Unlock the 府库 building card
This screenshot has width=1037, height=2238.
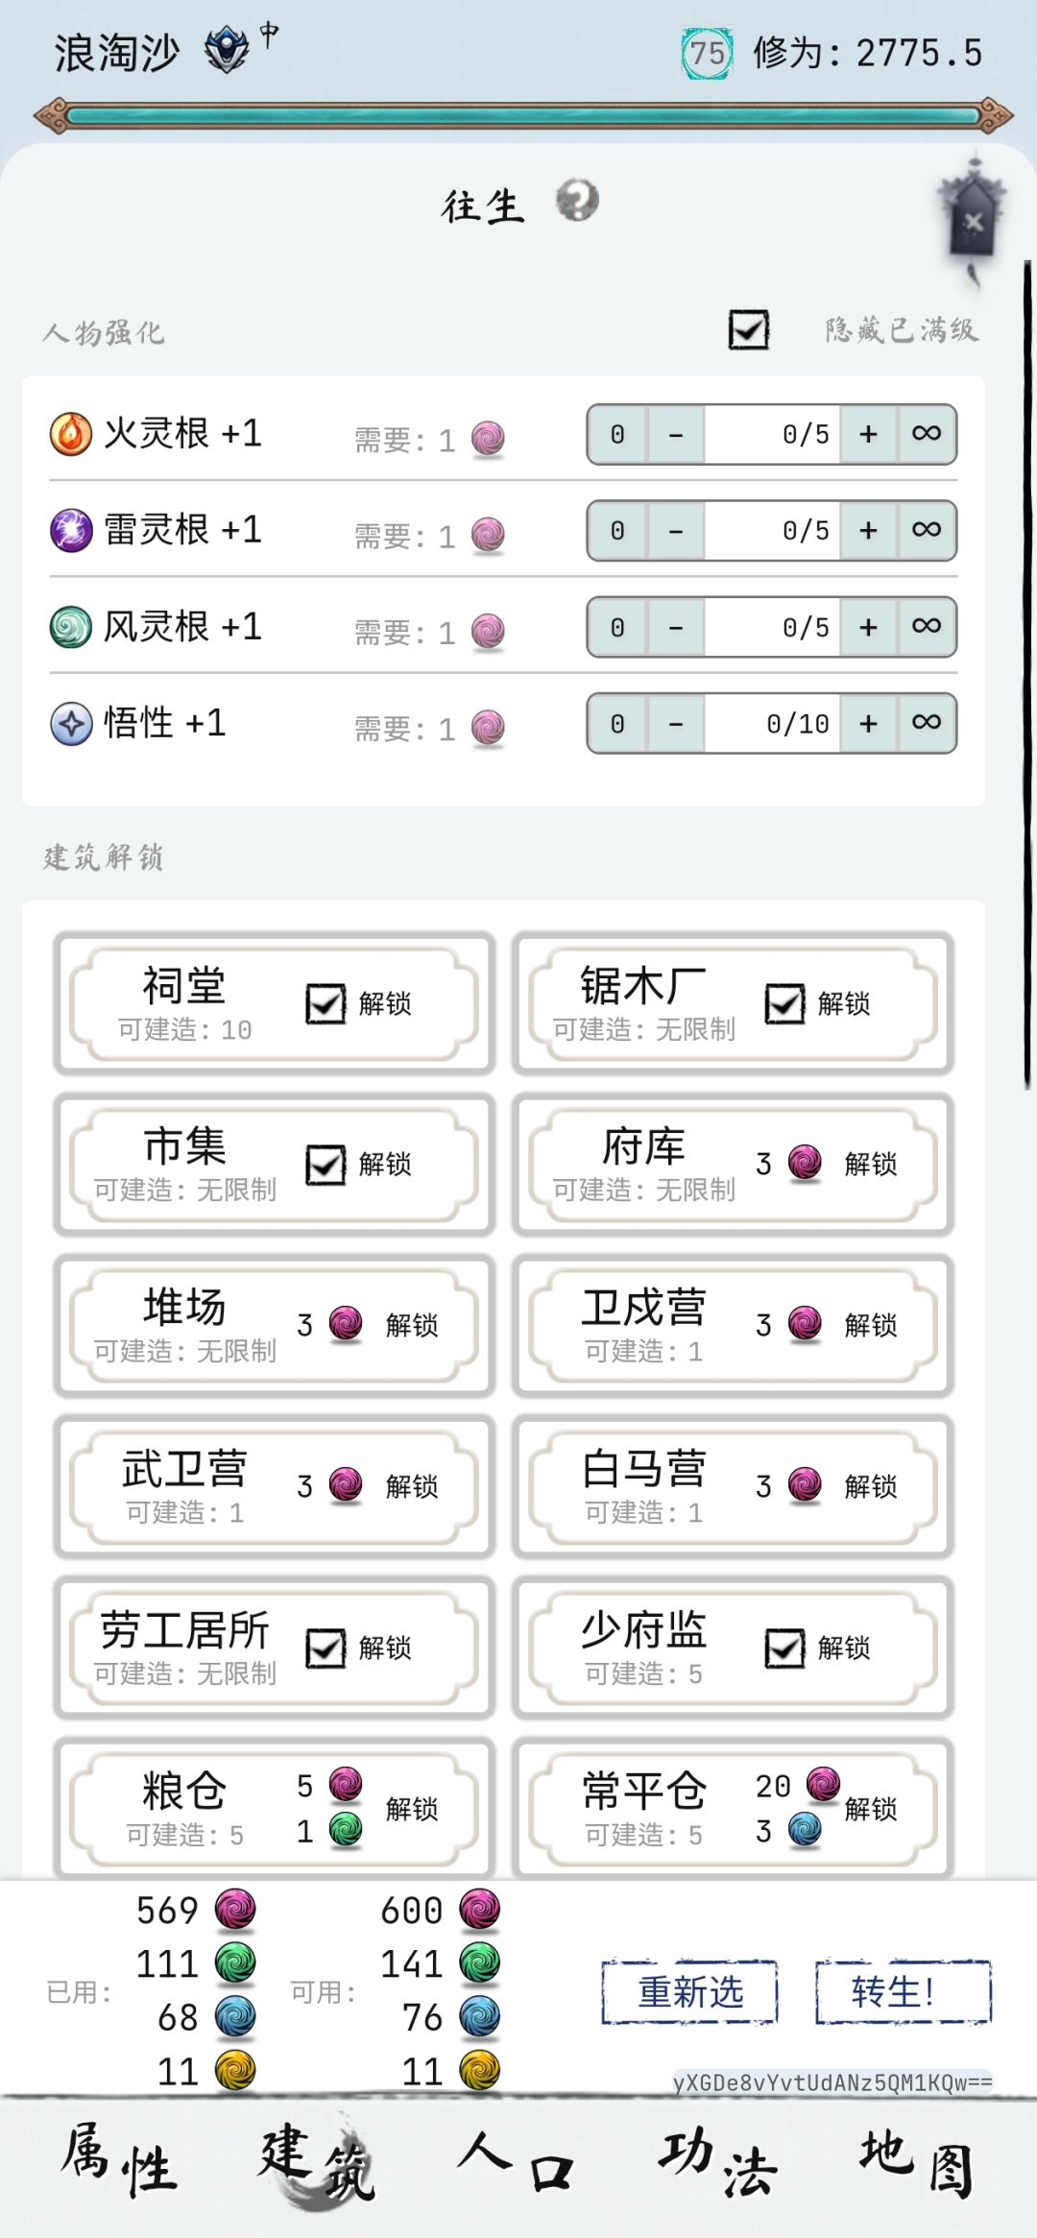[x=870, y=1165]
